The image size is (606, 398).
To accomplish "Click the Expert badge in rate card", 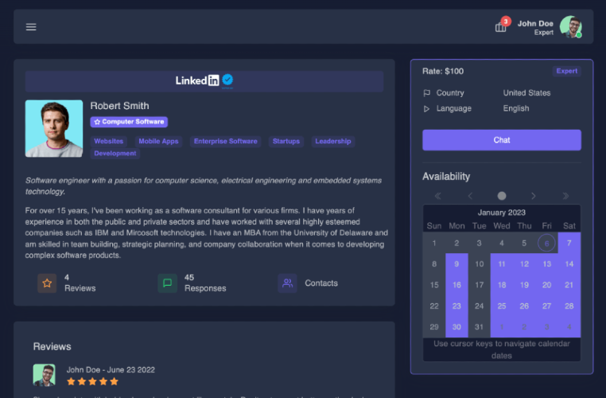I will click(566, 71).
